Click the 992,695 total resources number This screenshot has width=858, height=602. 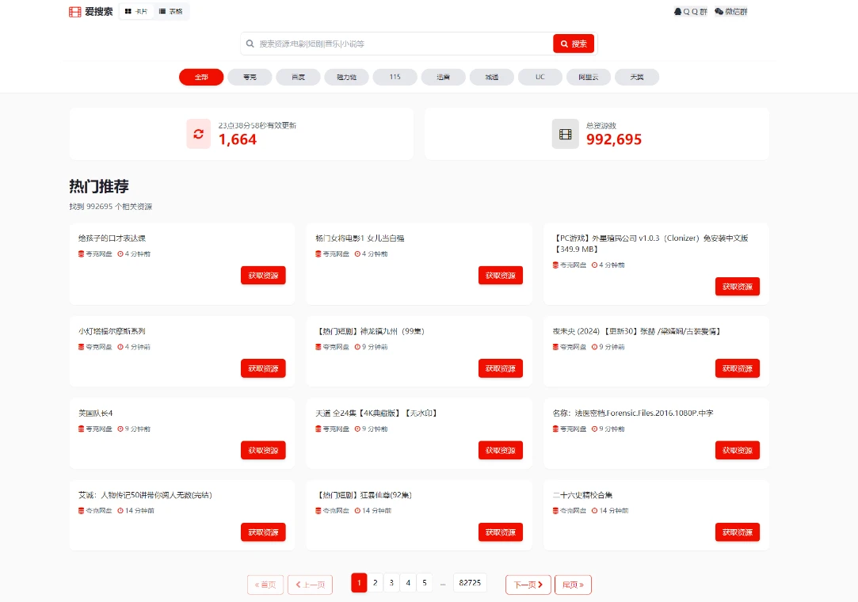tap(613, 139)
